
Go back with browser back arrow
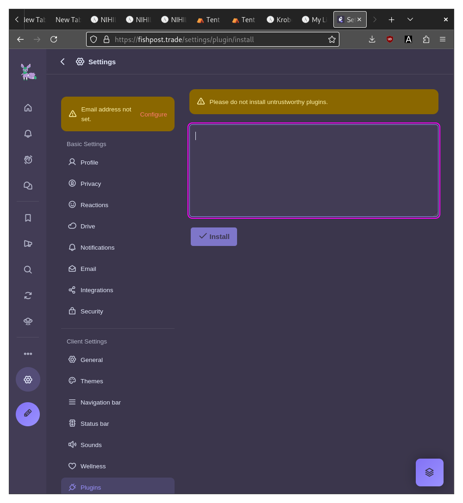(20, 39)
